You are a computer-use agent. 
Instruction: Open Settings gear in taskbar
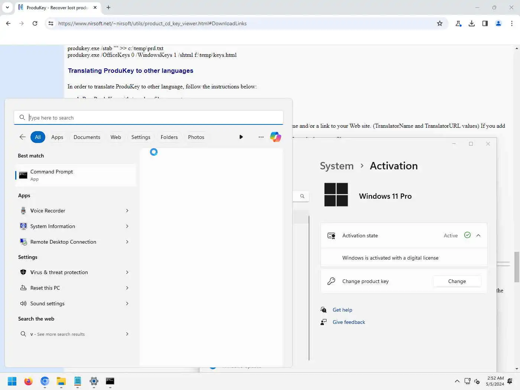(94, 381)
